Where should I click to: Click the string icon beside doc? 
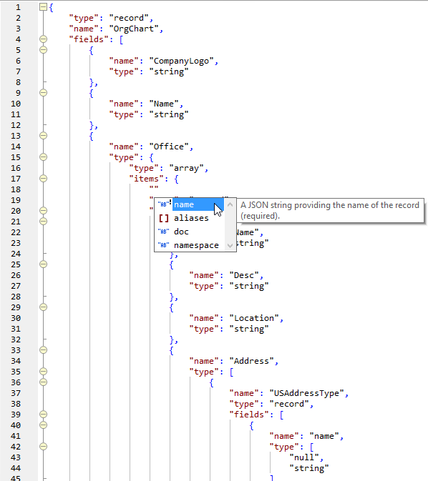click(x=163, y=232)
